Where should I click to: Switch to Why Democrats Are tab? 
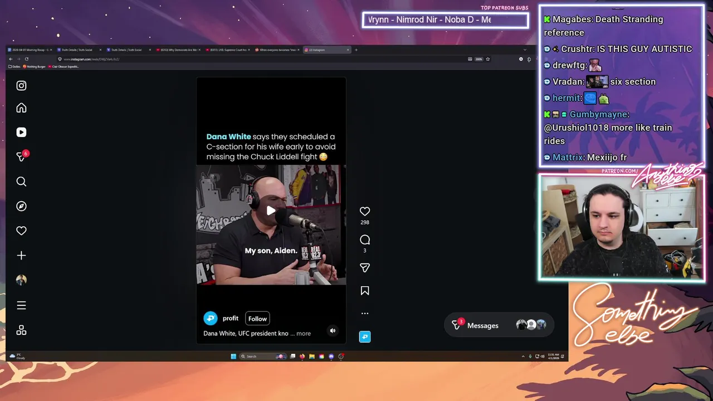pyautogui.click(x=179, y=50)
